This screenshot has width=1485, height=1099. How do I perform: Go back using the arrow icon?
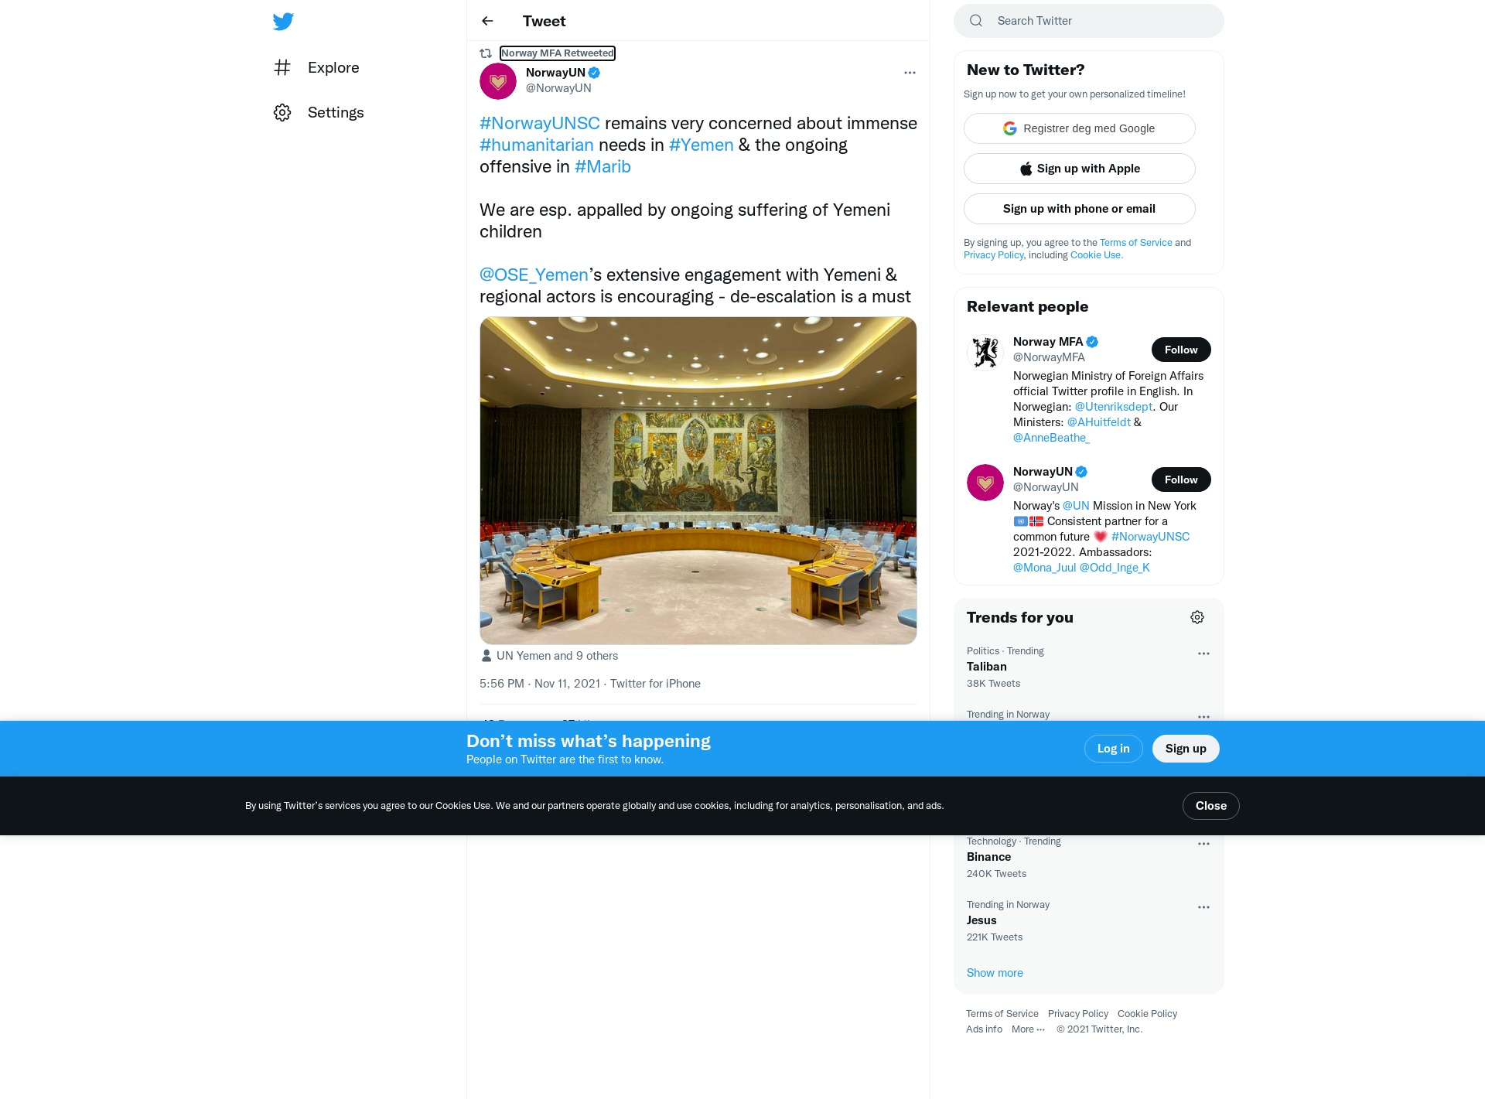pyautogui.click(x=487, y=21)
